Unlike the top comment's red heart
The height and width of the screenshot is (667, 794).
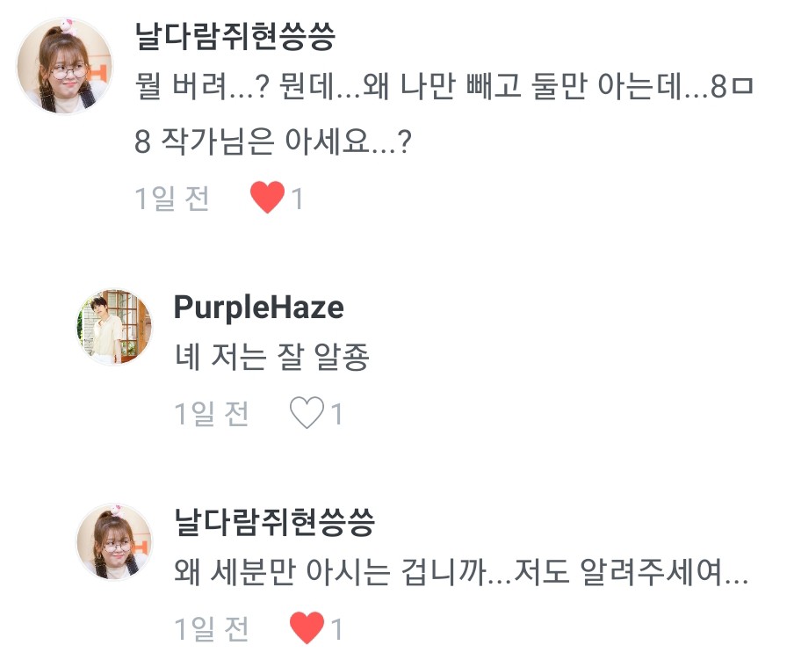tap(266, 199)
